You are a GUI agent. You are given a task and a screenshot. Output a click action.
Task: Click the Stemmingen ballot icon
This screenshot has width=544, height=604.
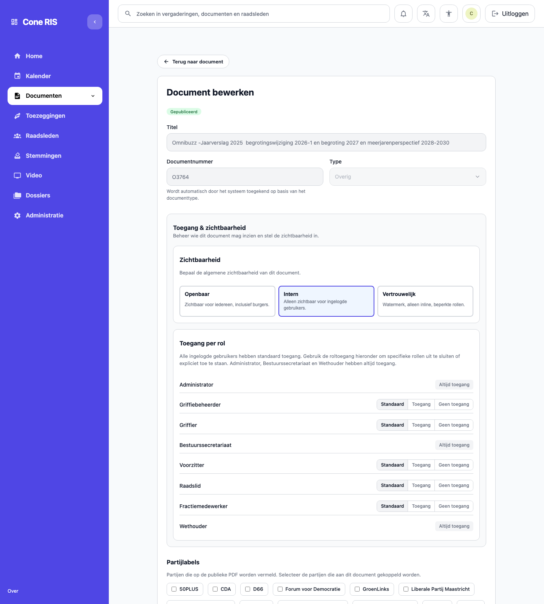[17, 156]
